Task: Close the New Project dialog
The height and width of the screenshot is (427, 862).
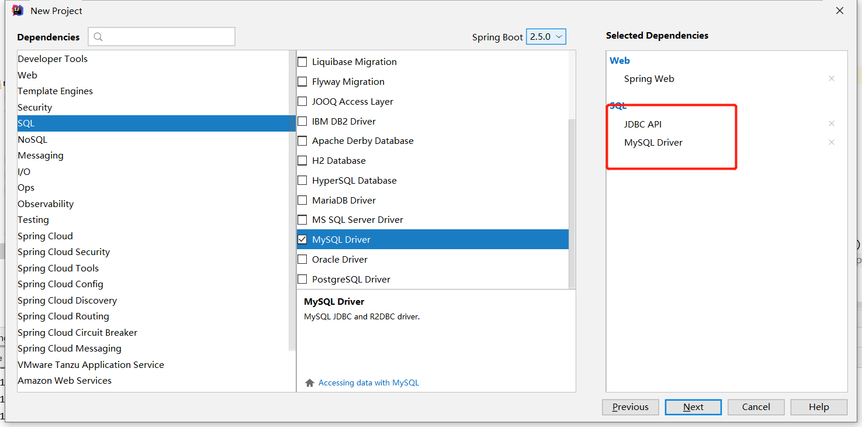Action: [x=840, y=11]
